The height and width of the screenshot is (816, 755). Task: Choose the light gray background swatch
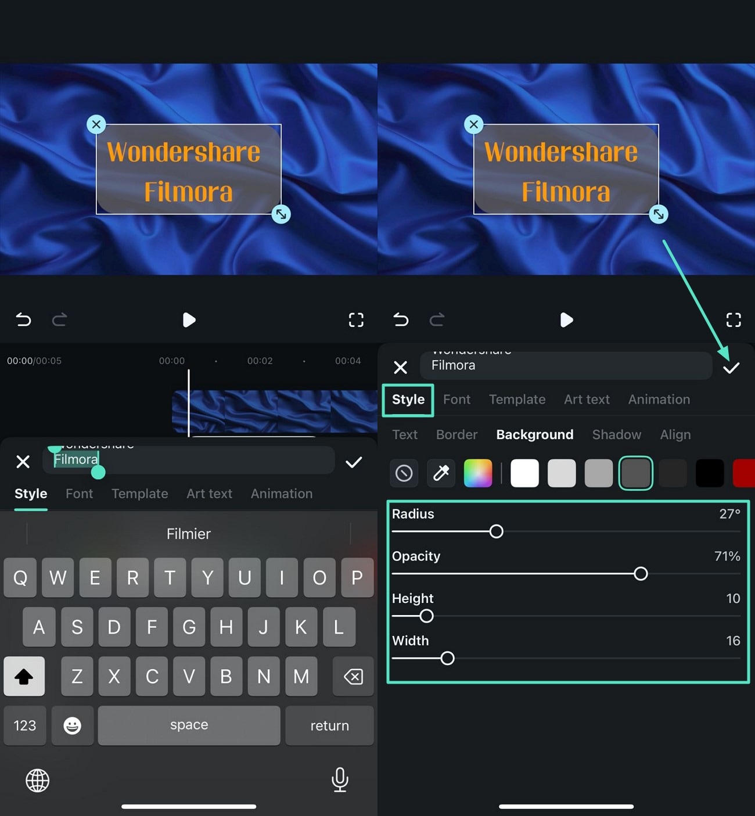[562, 473]
